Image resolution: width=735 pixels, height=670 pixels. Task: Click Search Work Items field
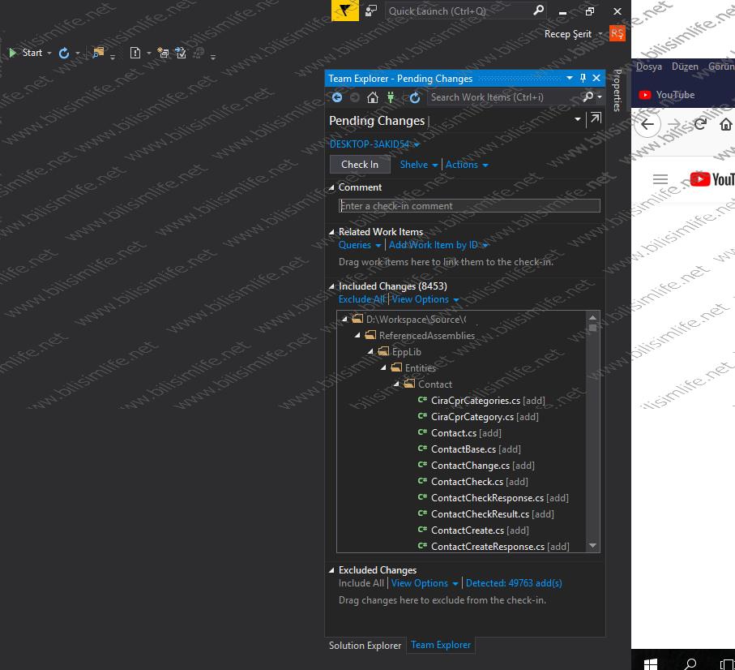point(503,97)
